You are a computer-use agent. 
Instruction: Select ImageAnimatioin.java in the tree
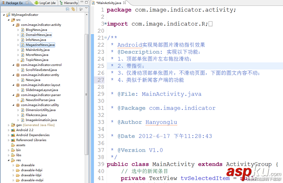[x=41, y=120]
